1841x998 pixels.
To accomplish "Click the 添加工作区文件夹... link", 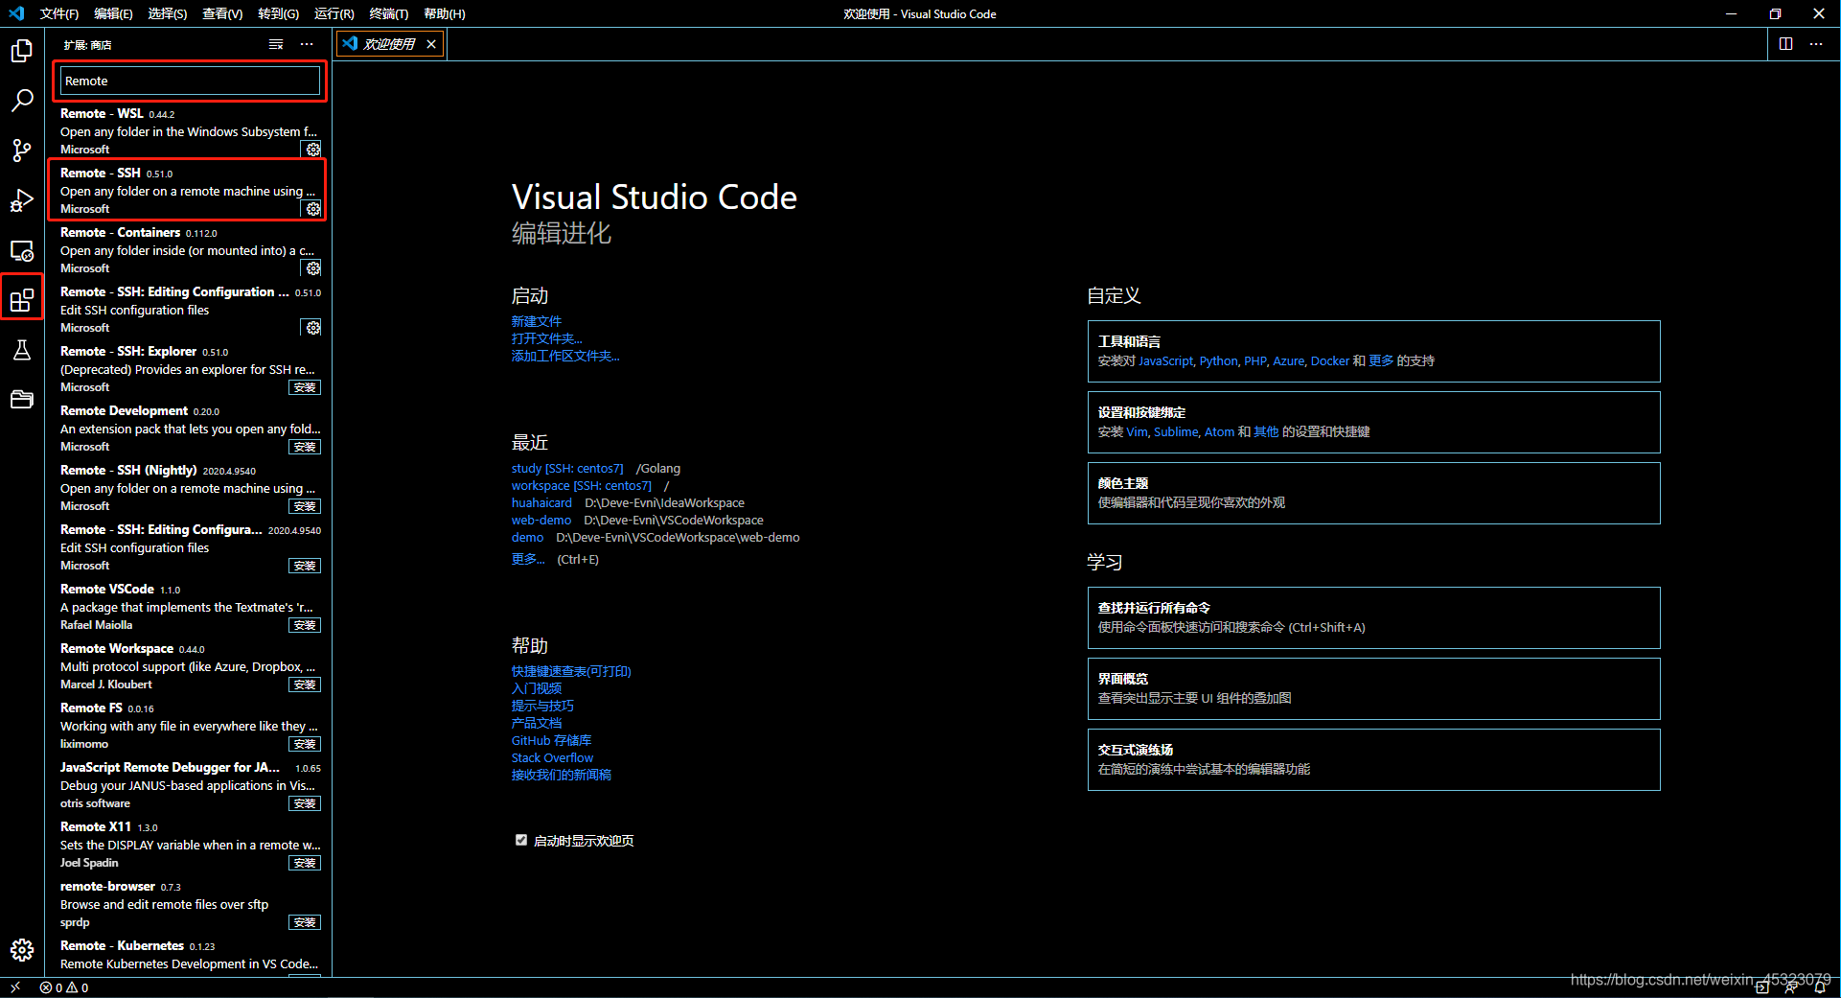I will point(565,356).
